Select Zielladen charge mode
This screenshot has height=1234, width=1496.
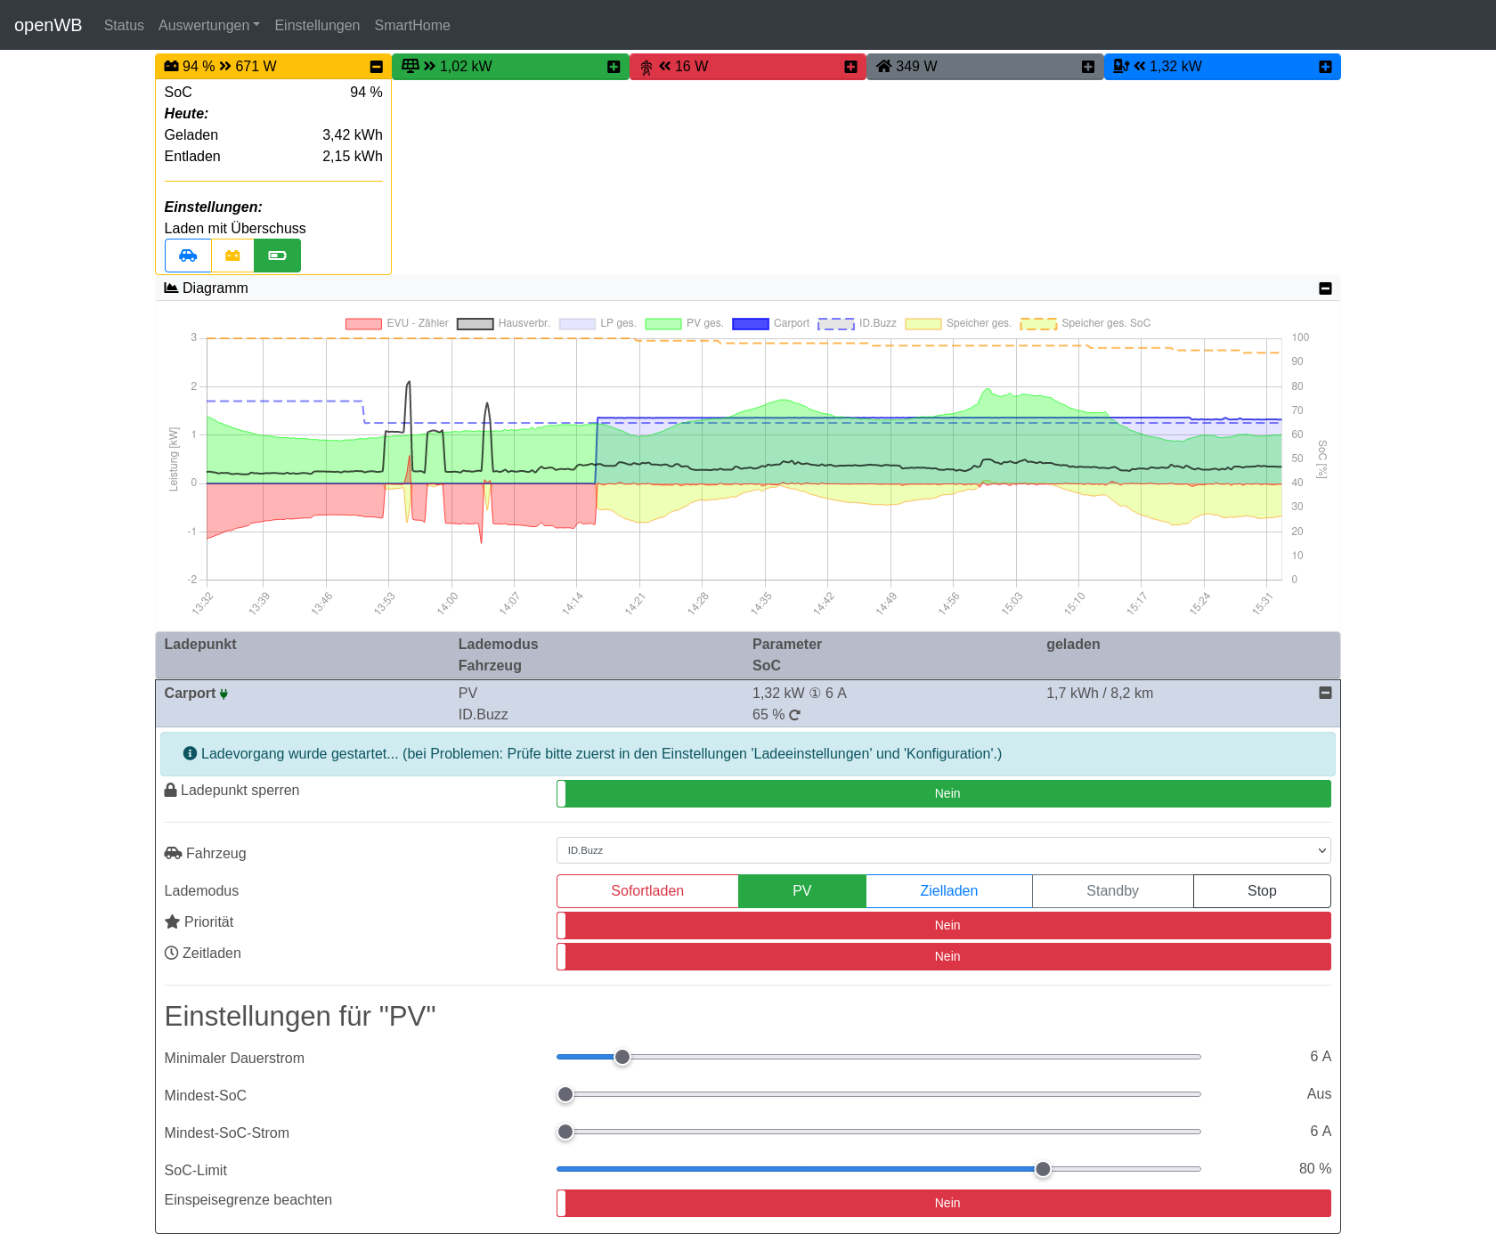(x=949, y=891)
